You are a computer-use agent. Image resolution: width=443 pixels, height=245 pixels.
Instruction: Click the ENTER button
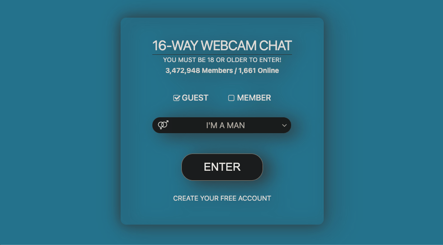222,167
